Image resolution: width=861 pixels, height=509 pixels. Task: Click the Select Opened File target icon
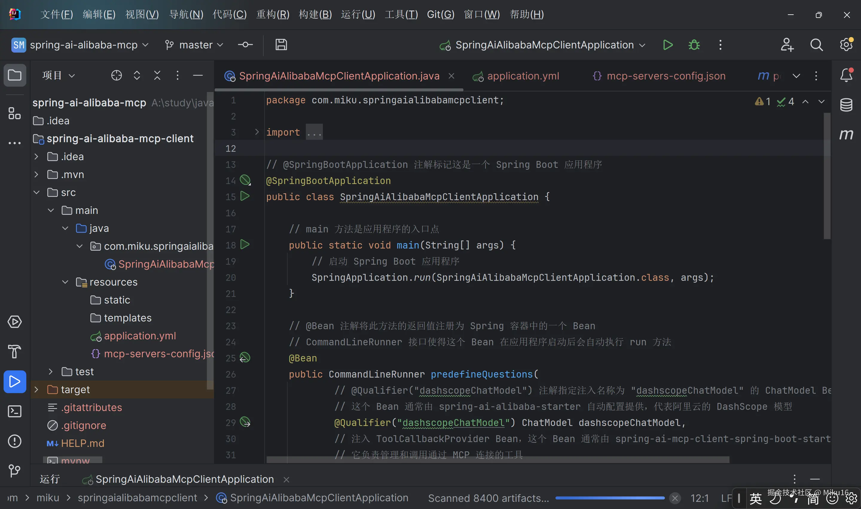[116, 75]
